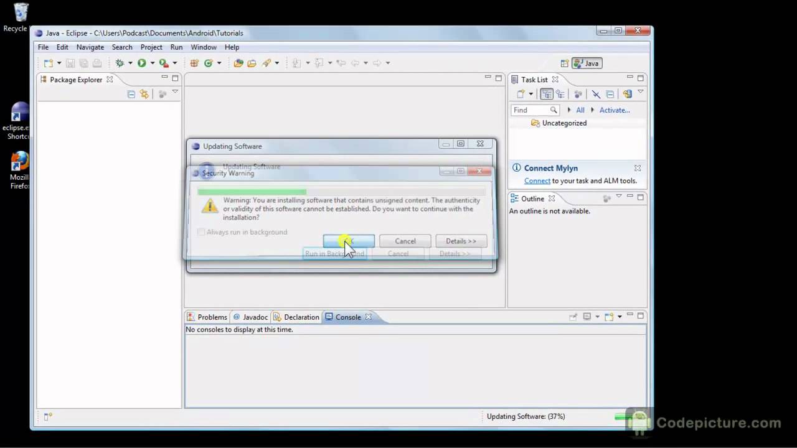Open the External Tools dropdown arrow
This screenshot has width=797, height=448.
174,63
